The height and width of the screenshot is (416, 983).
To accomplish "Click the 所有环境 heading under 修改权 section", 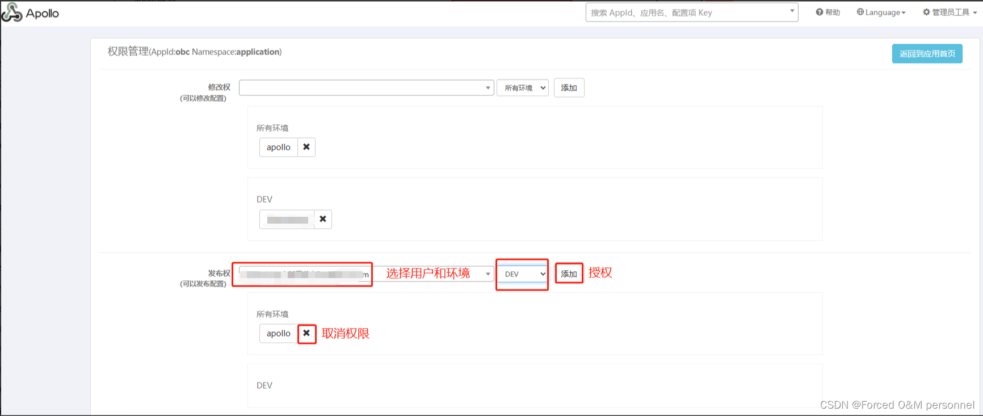I will coord(272,128).
